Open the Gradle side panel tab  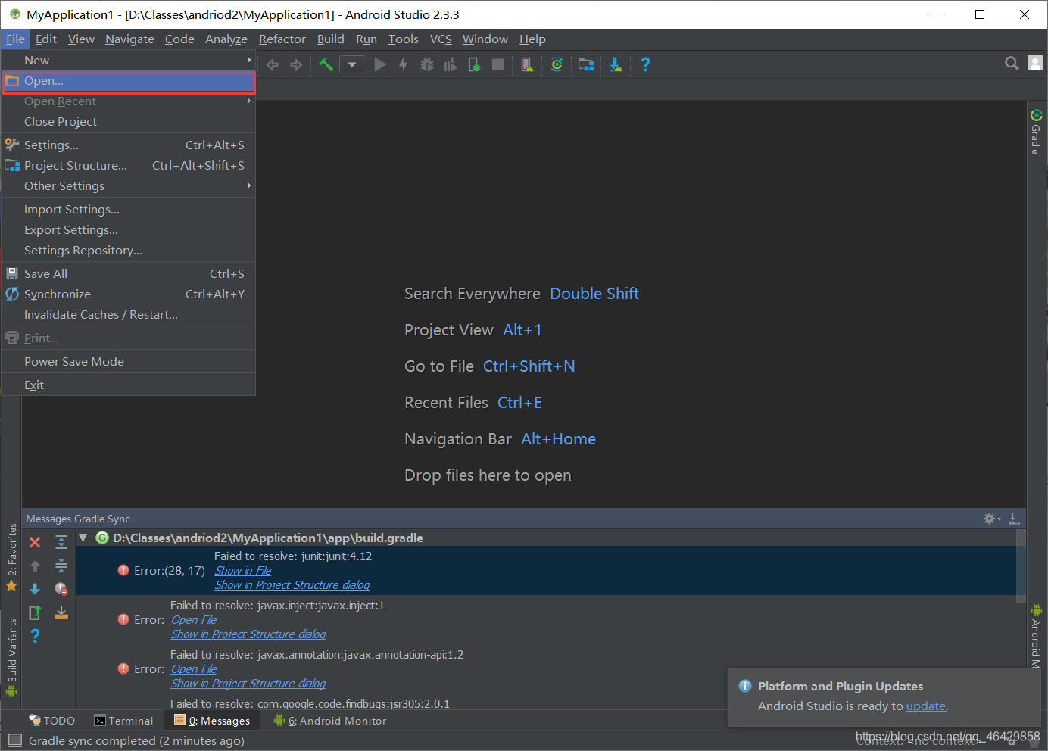coord(1036,132)
